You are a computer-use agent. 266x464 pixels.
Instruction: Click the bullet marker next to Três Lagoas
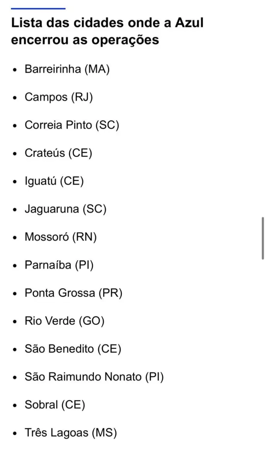(x=15, y=433)
